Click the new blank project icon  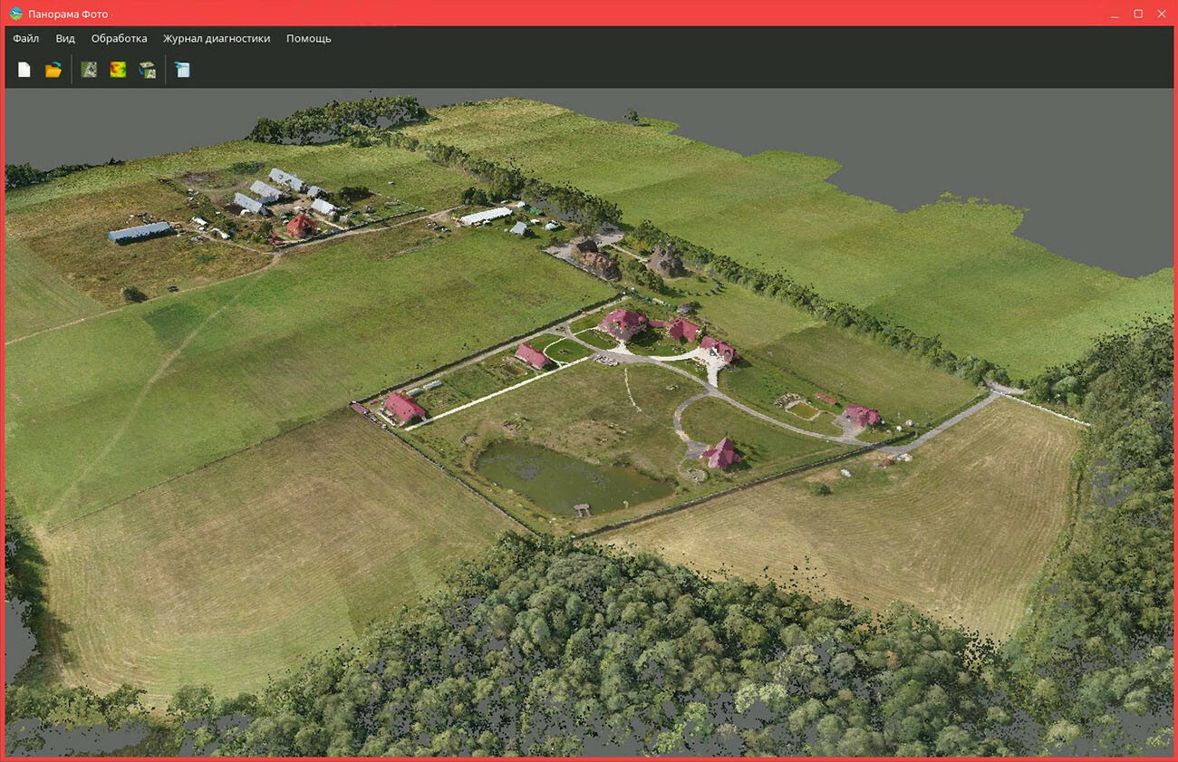coord(24,70)
